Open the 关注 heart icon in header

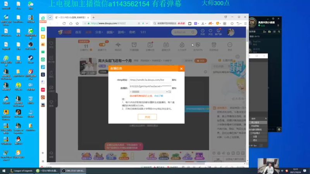210,32
